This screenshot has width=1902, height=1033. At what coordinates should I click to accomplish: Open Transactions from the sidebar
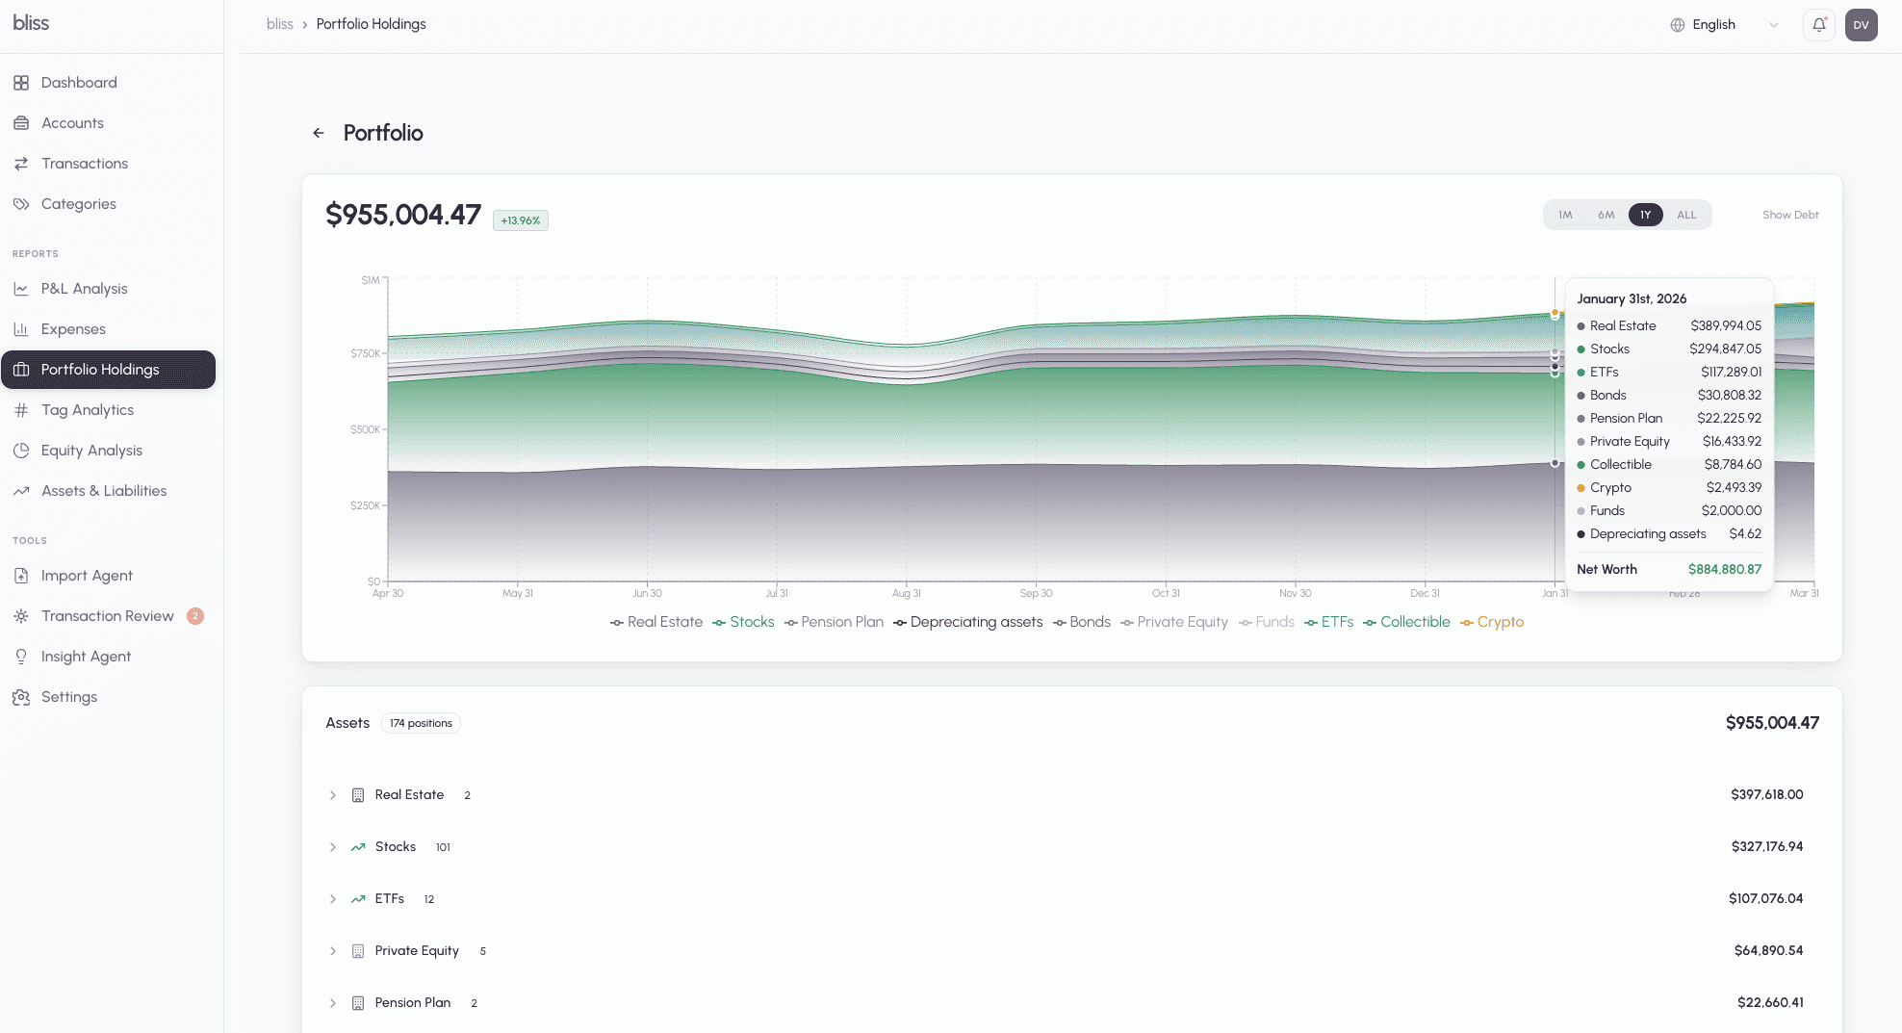[83, 163]
